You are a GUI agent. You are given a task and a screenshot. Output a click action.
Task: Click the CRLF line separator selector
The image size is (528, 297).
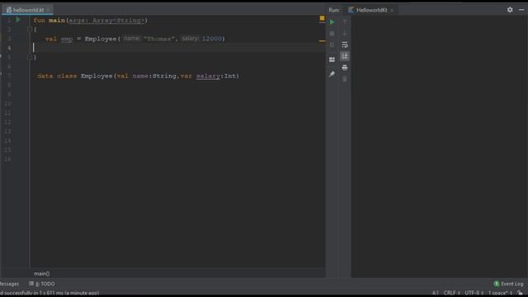click(x=451, y=293)
